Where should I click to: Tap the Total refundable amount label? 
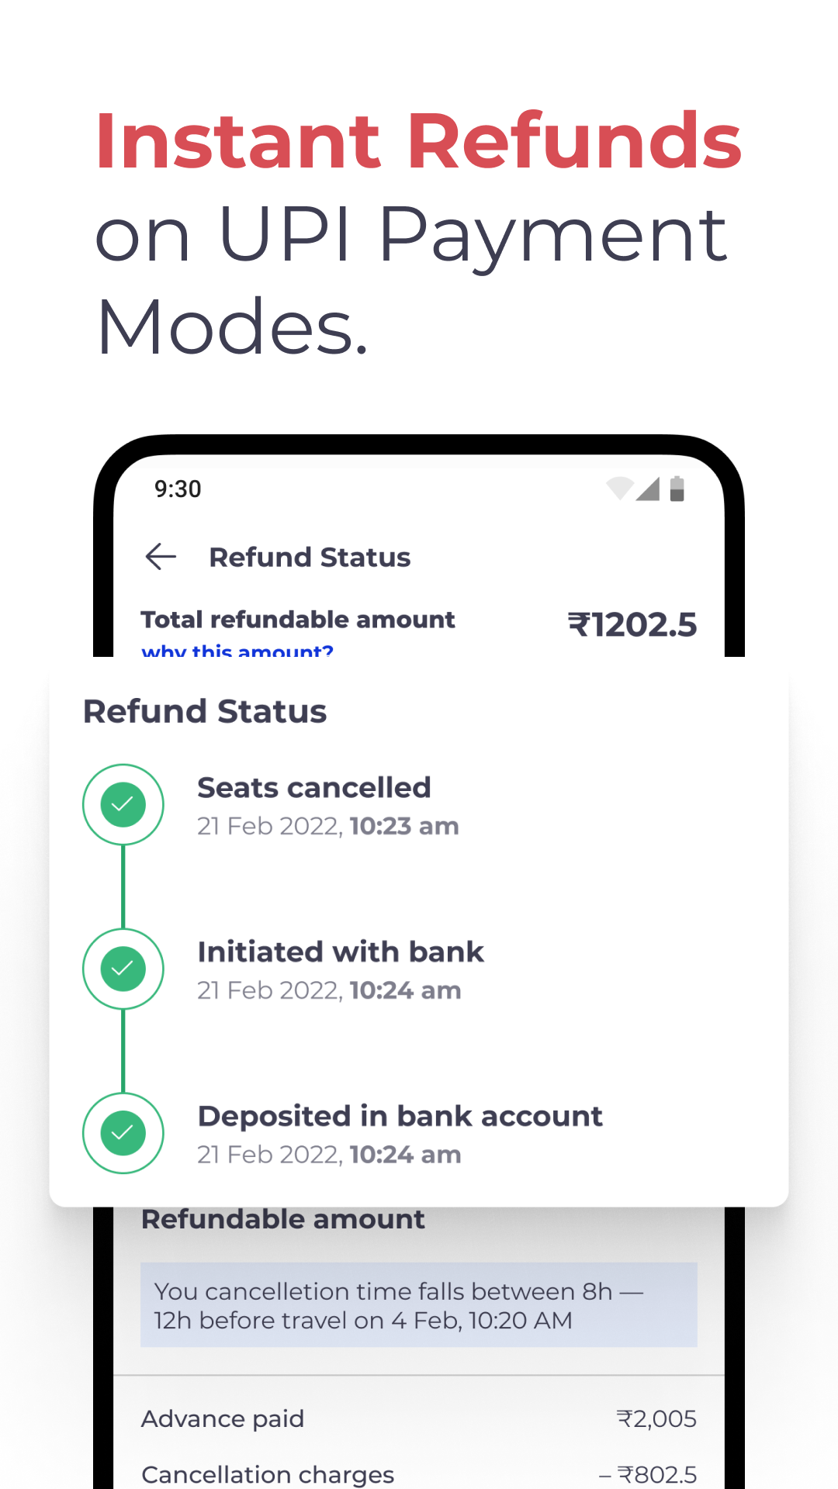click(x=298, y=620)
